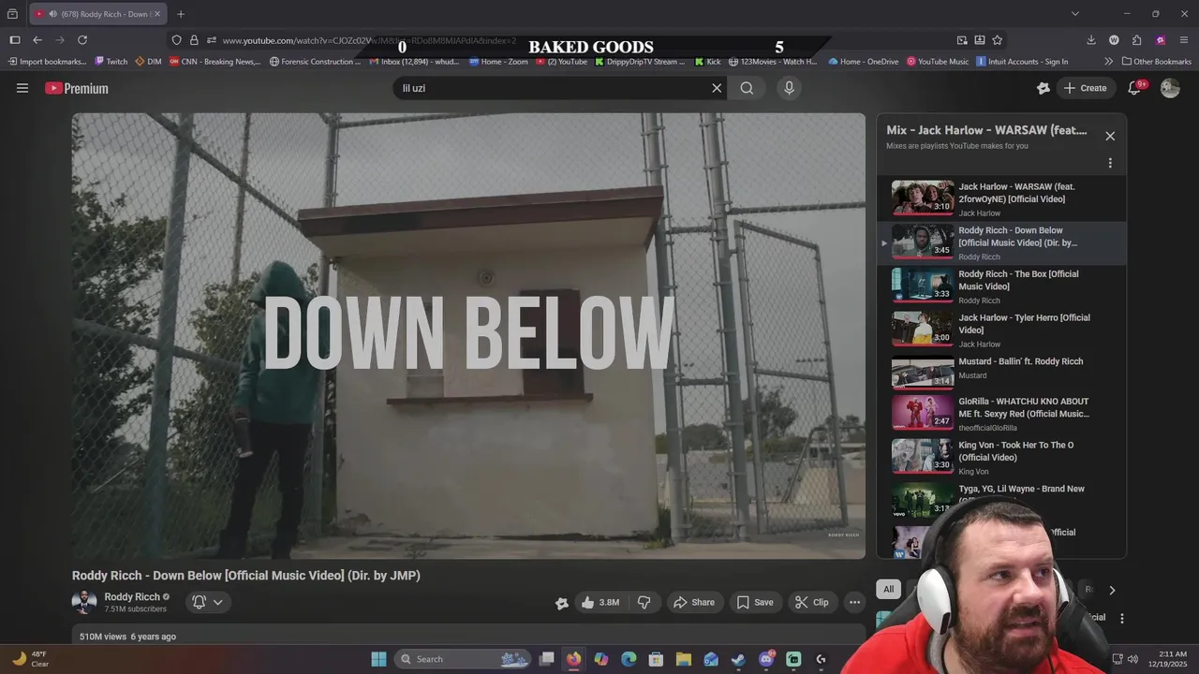Open Kick bookmark

[708, 62]
